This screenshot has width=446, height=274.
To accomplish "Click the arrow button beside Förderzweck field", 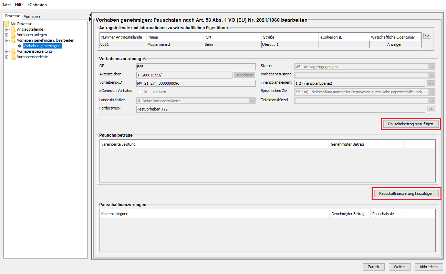I will (x=431, y=109).
